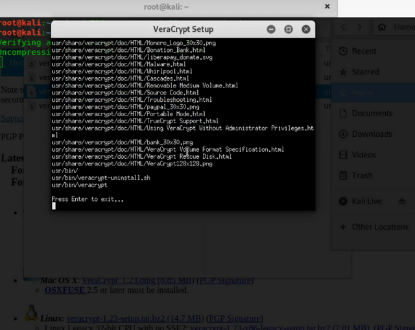Click the 'liberapay_donate.svg' output line
This screenshot has height=330, width=415.
pyautogui.click(x=132, y=57)
